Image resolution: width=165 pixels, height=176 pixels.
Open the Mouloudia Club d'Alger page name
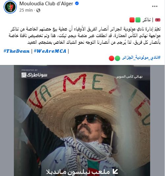46,4
